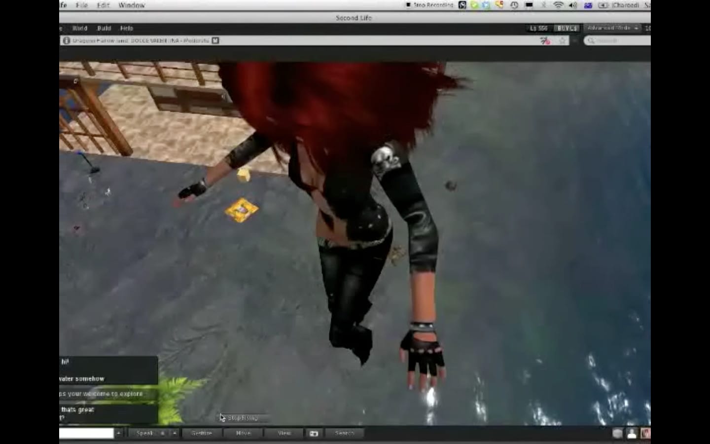Viewport: 710px width, 444px height.
Task: Open the people notification icon at bottom right
Action: pos(632,433)
